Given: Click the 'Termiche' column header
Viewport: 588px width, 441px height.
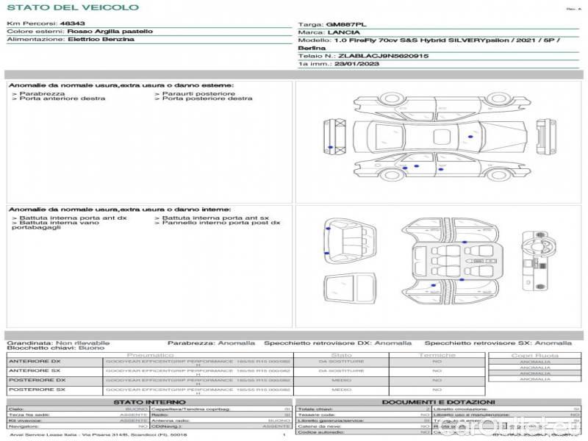Looking at the screenshot, I should [x=437, y=355].
